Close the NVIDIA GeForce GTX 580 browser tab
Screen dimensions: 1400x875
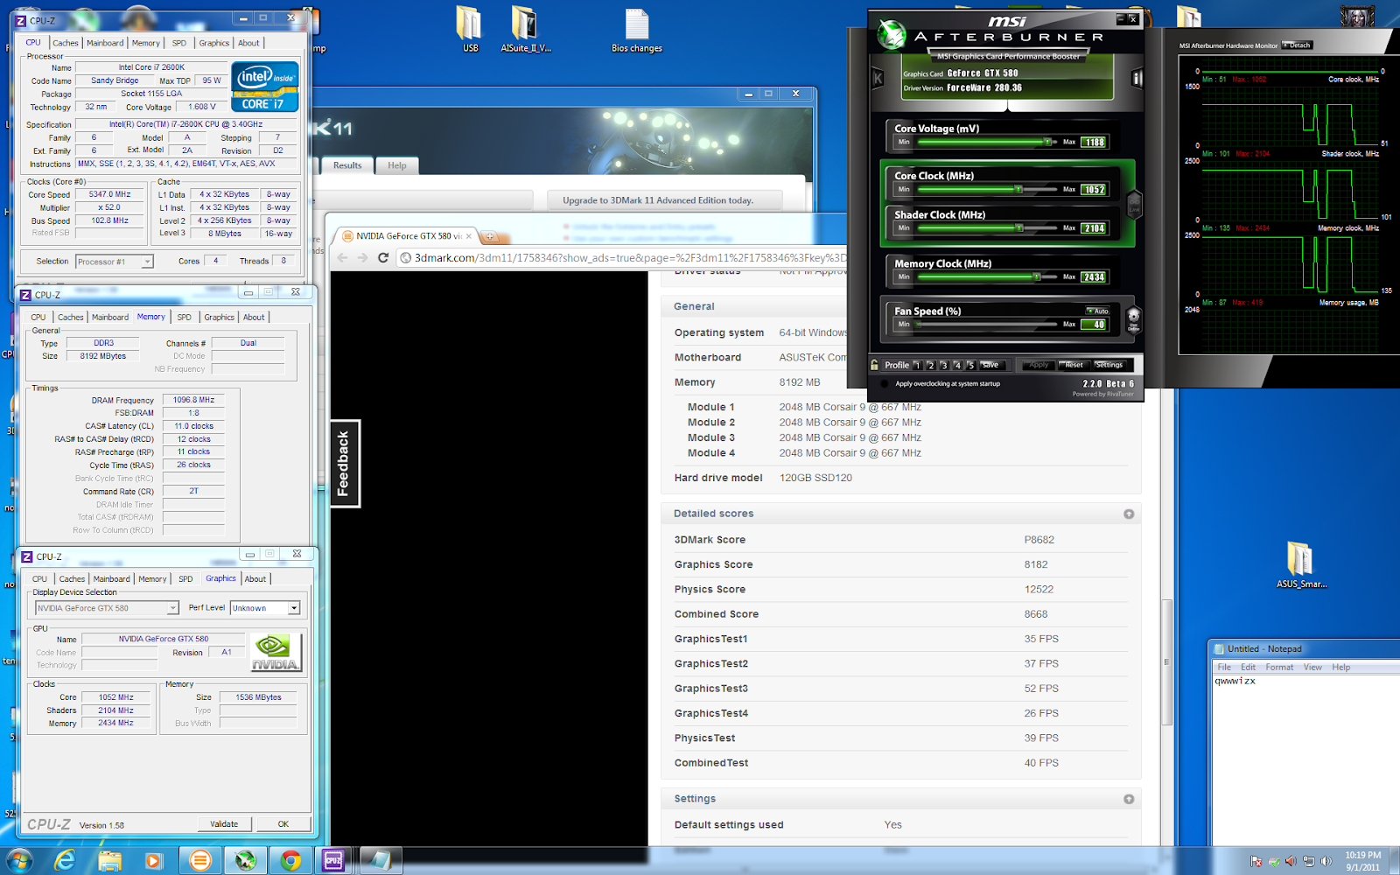pos(469,236)
